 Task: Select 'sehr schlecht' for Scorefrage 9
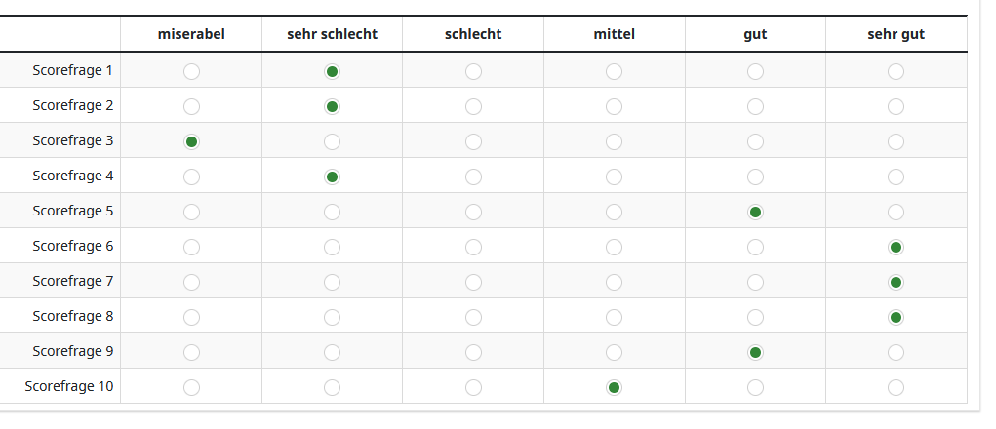pyautogui.click(x=333, y=352)
